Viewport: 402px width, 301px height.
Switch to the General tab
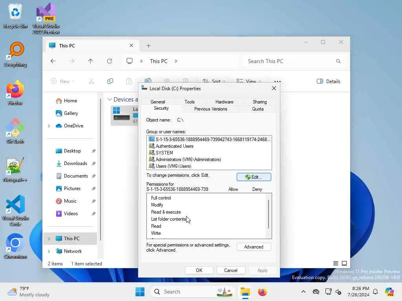(158, 102)
